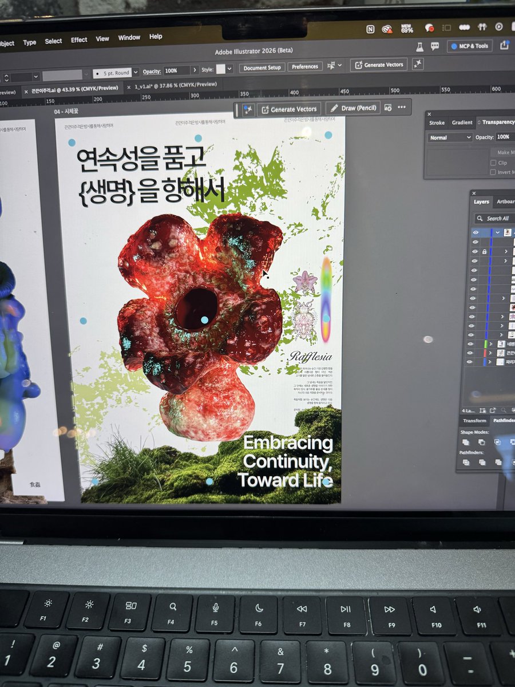Click the square-with-arrow export icon in Layers footer
The width and height of the screenshot is (515, 687).
(493, 410)
